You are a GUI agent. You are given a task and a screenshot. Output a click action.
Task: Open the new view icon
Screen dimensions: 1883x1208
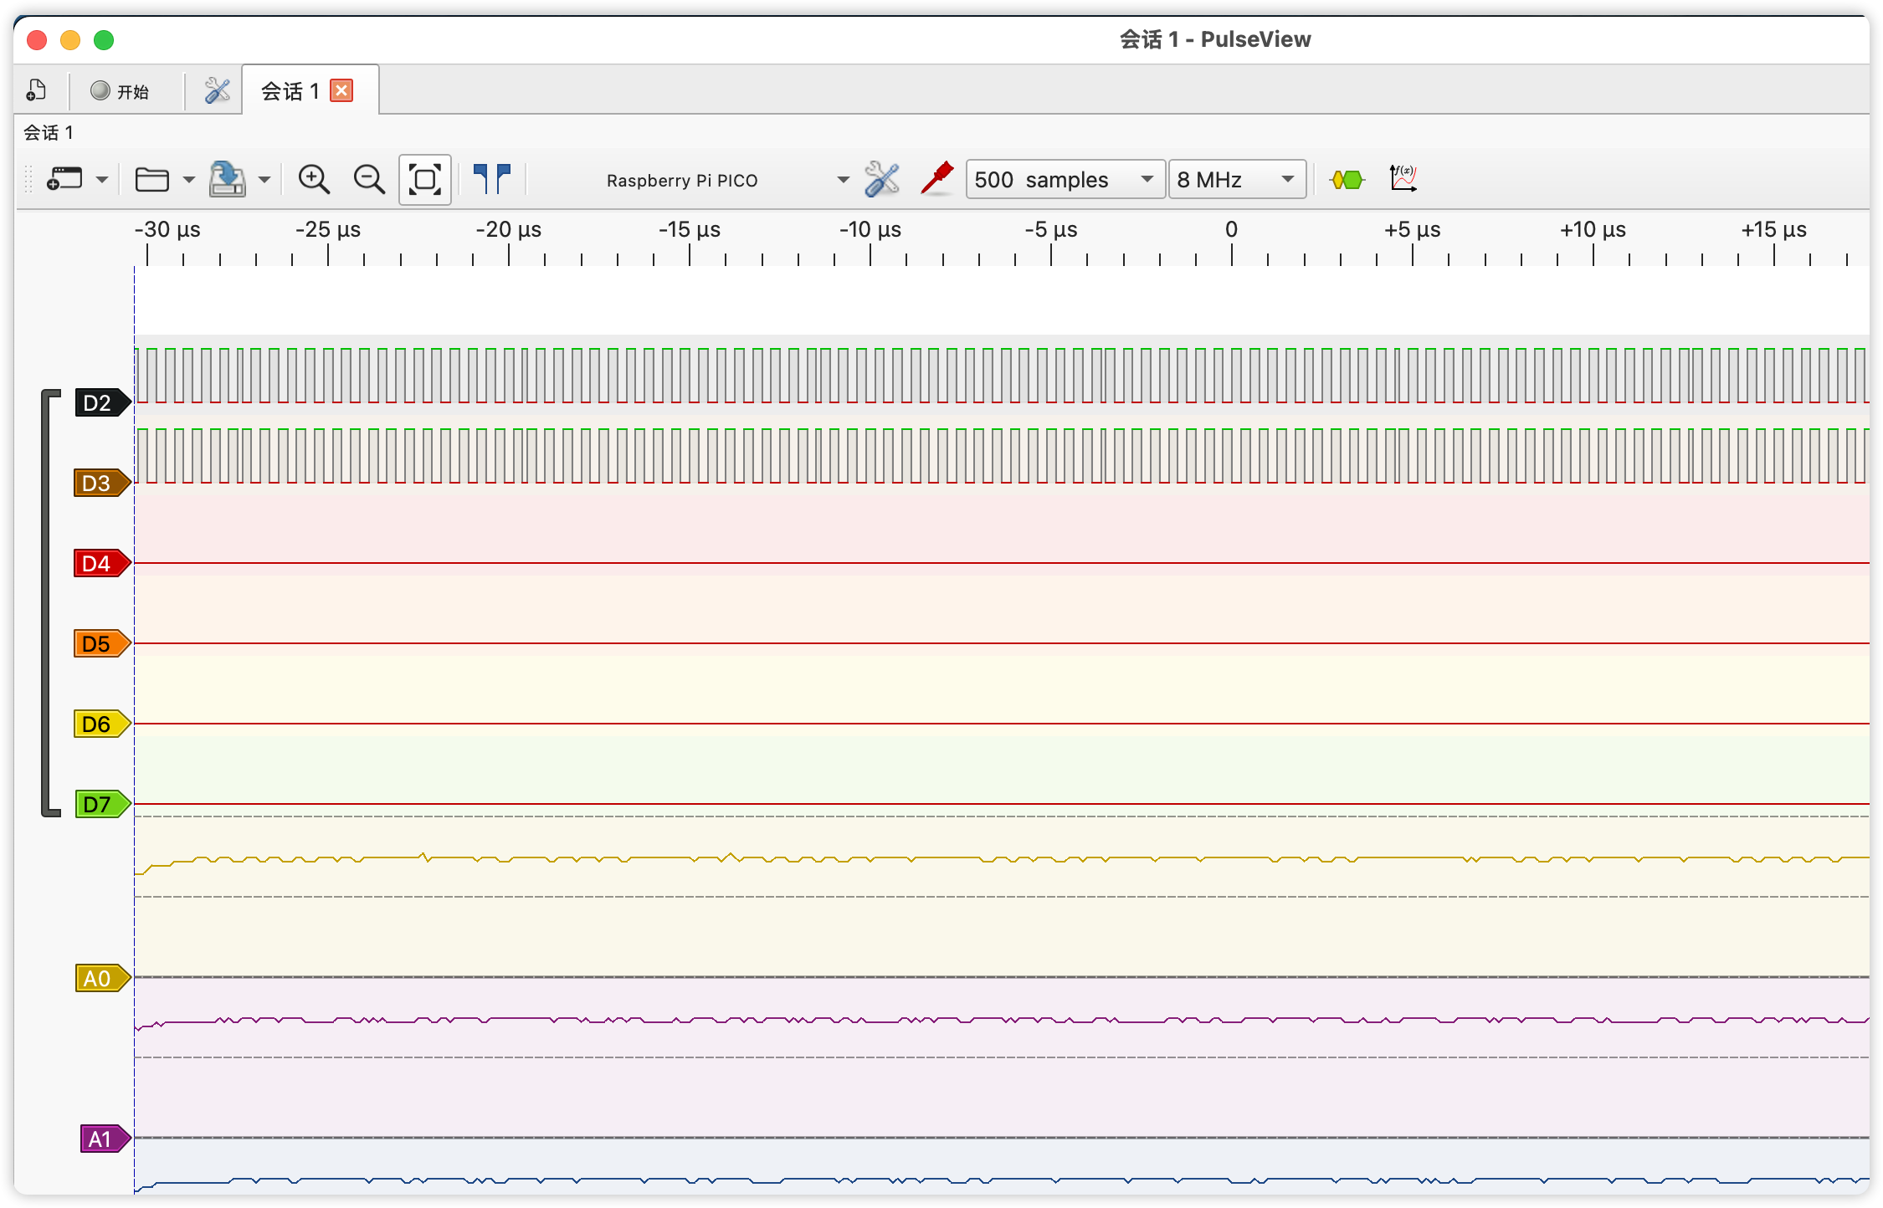click(x=64, y=179)
